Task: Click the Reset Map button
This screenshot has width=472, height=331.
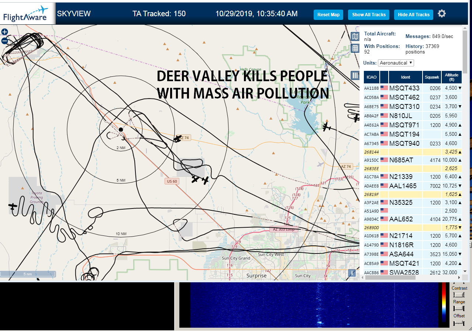Action: [328, 15]
